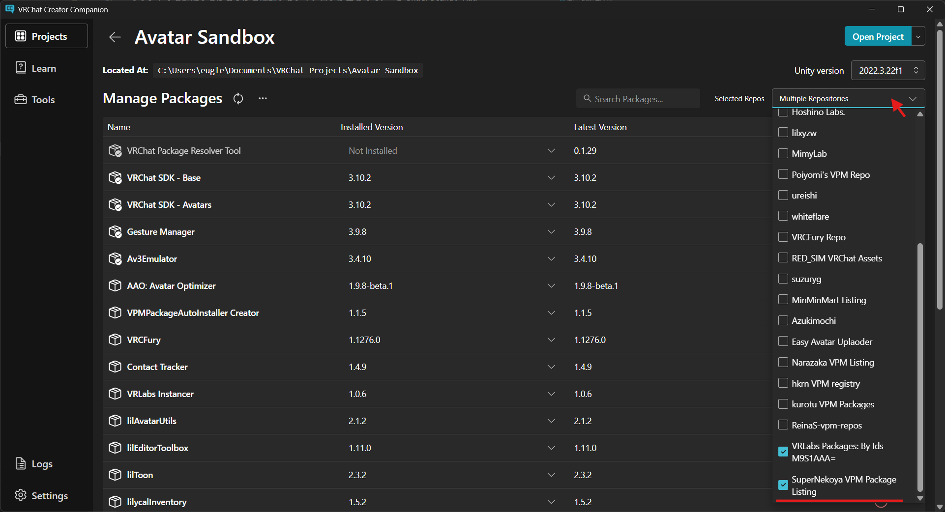Tick the suzuryg repository checkbox
The image size is (945, 512).
(x=783, y=279)
